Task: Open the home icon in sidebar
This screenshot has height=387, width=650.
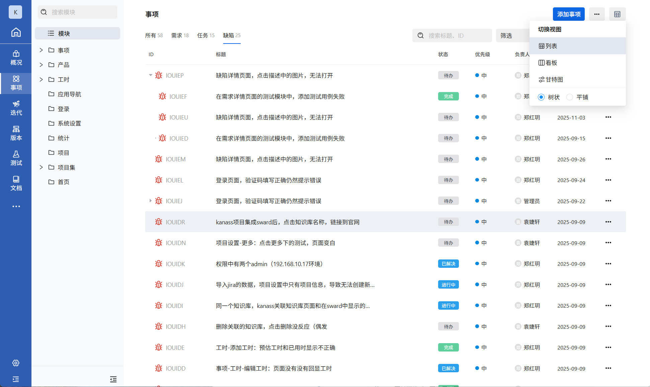Action: pos(16,32)
